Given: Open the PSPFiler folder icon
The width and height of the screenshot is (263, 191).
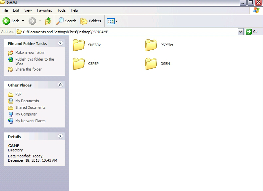Looking at the screenshot, I should pos(151,45).
